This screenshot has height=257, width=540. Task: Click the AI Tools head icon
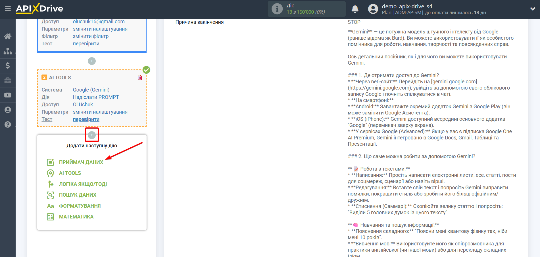tap(50, 173)
